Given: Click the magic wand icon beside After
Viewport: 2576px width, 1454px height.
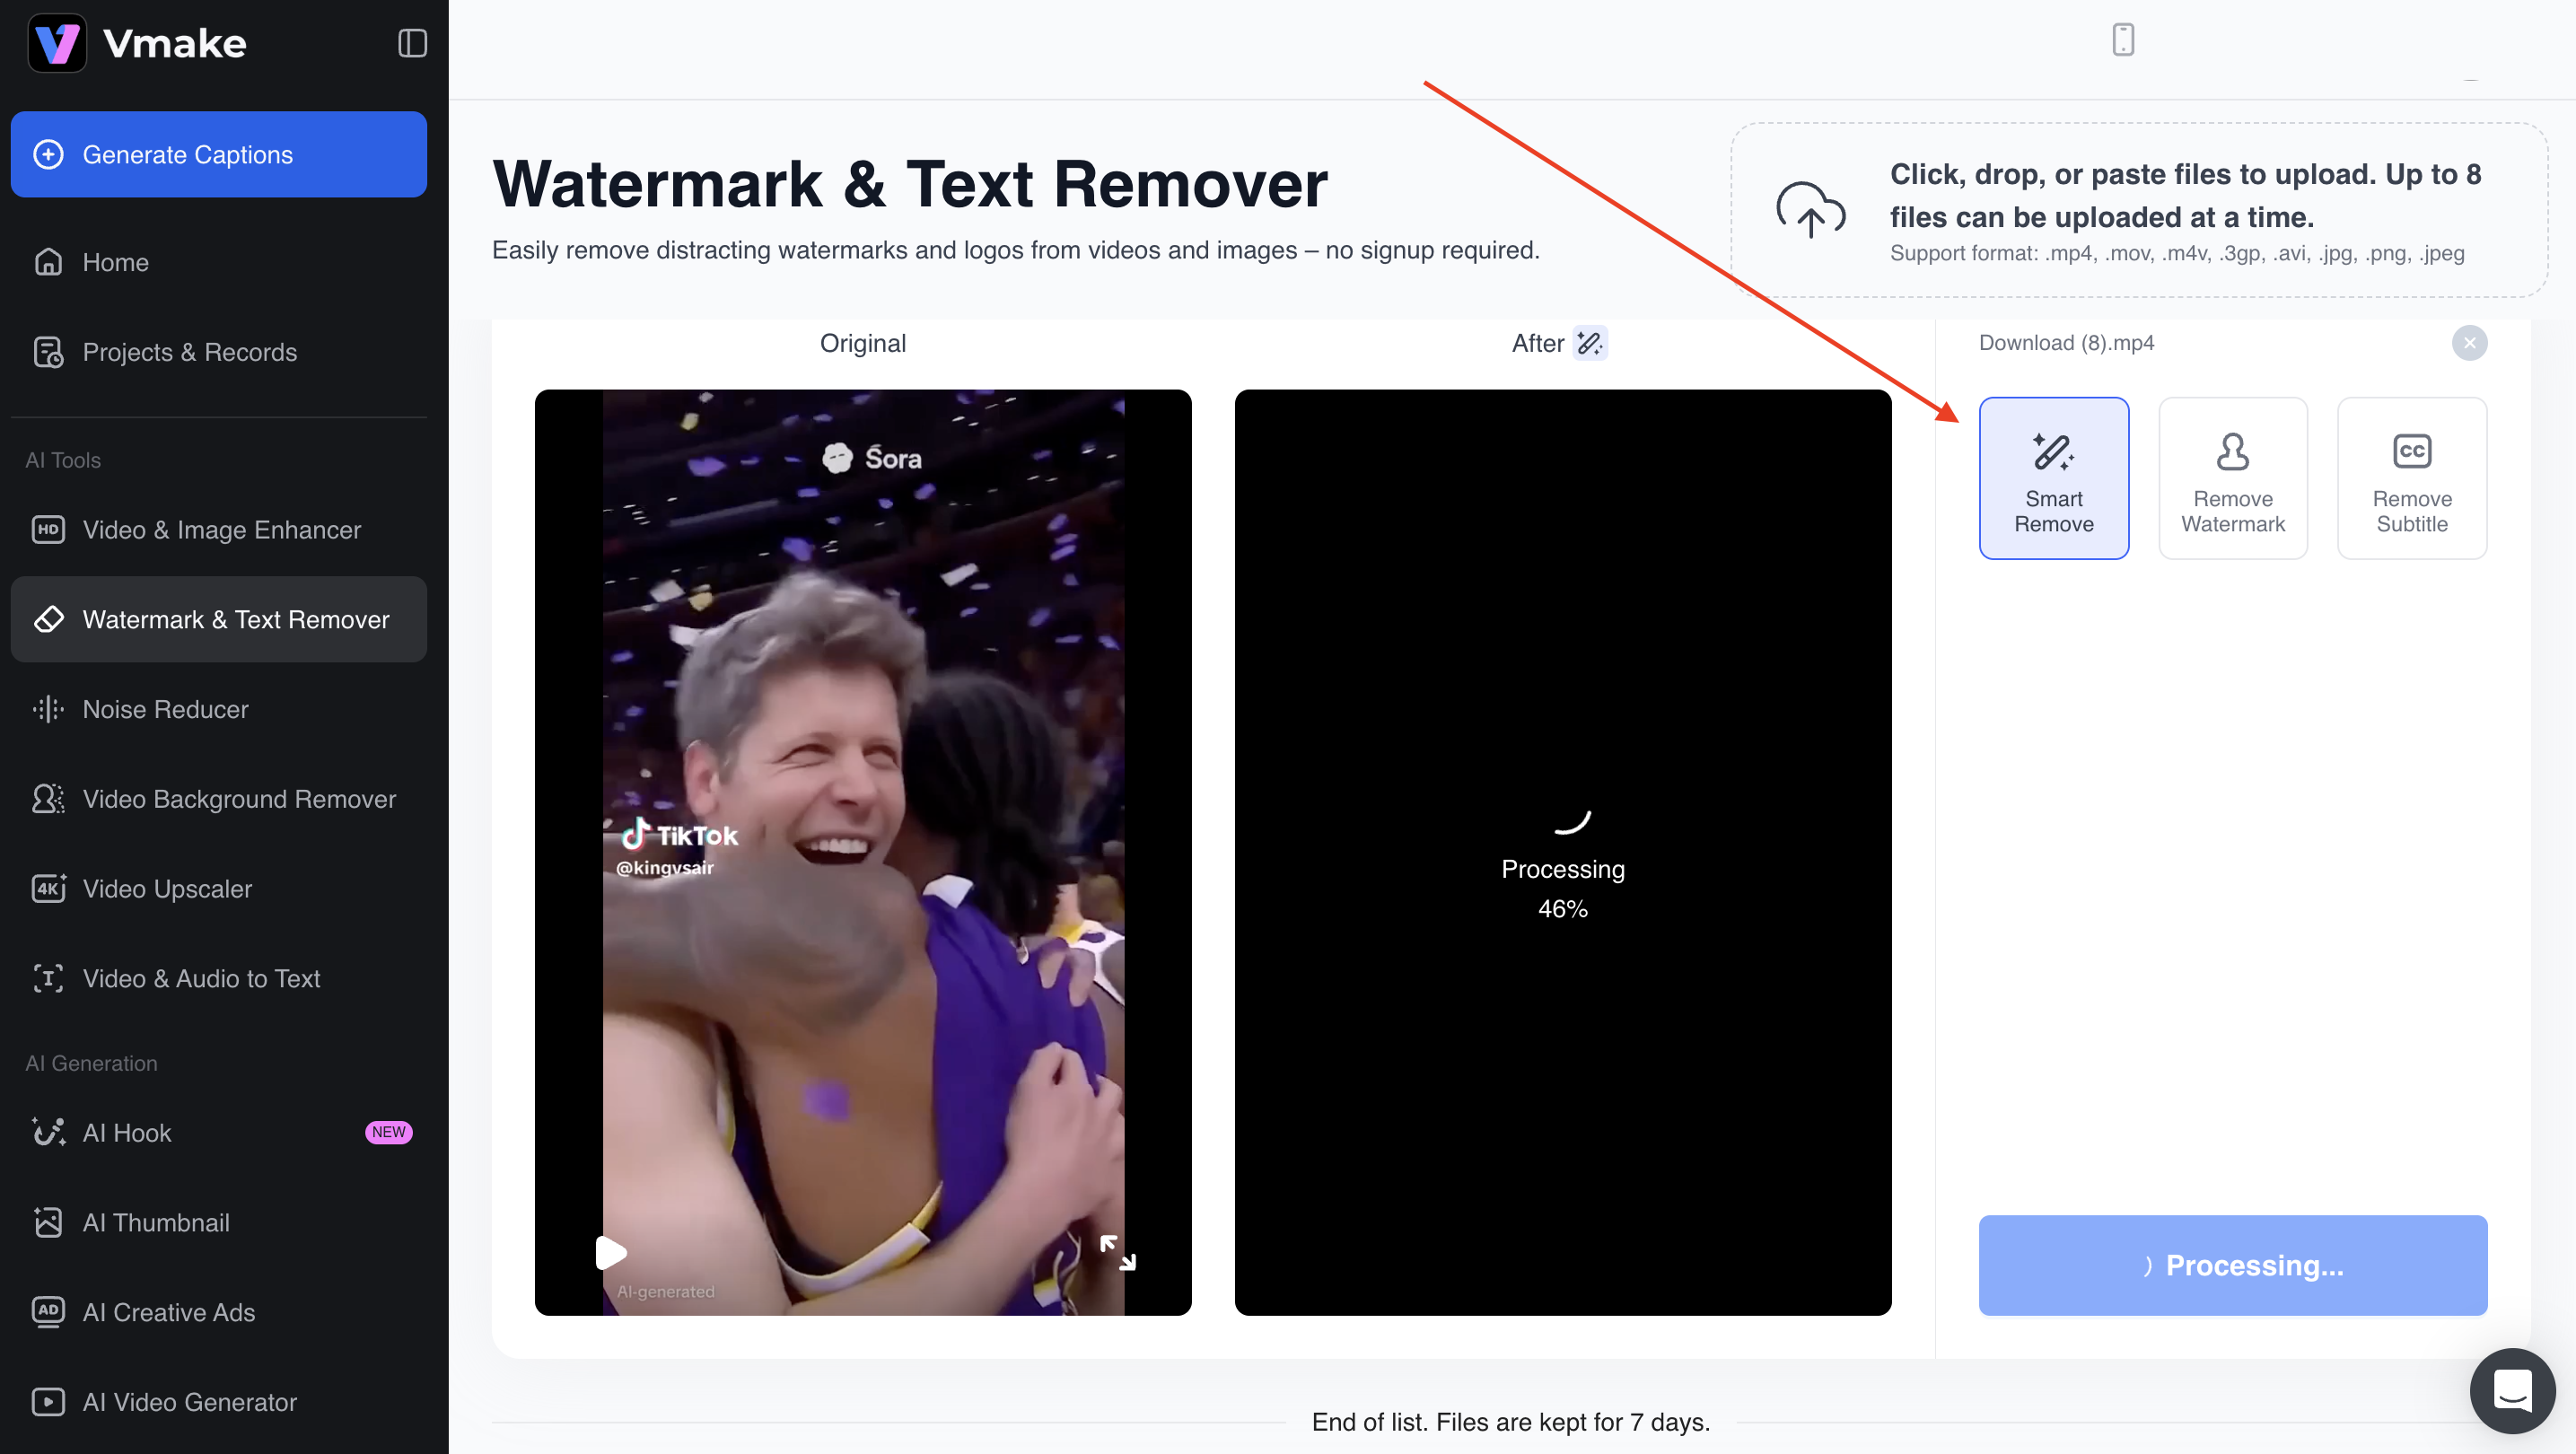Looking at the screenshot, I should [x=1589, y=343].
